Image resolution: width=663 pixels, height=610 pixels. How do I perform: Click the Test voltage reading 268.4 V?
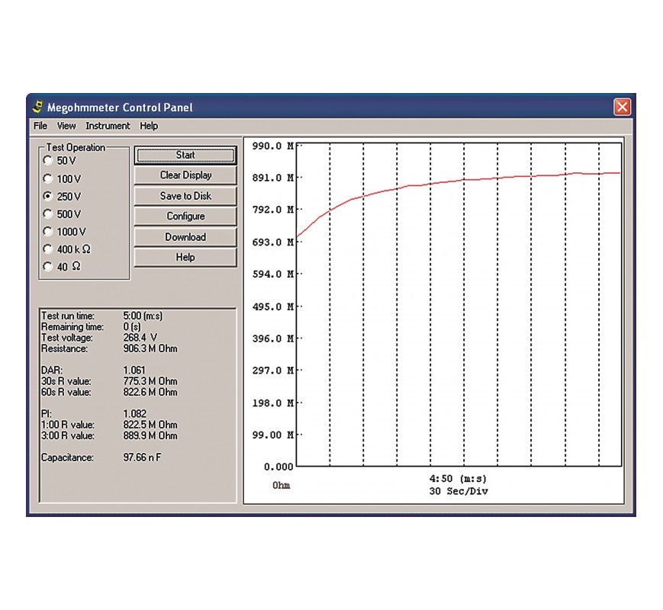pyautogui.click(x=140, y=338)
